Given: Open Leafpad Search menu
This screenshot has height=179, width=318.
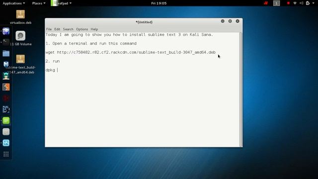Looking at the screenshot, I should (x=68, y=29).
